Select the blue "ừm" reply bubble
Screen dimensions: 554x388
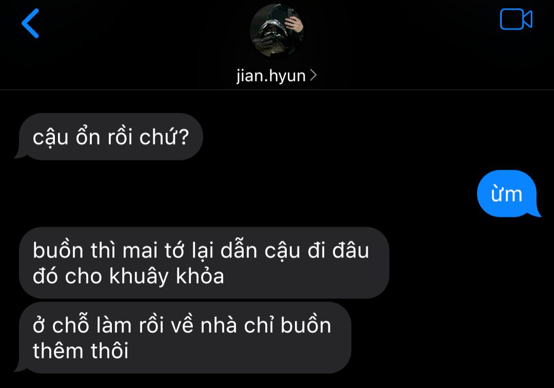pyautogui.click(x=507, y=193)
